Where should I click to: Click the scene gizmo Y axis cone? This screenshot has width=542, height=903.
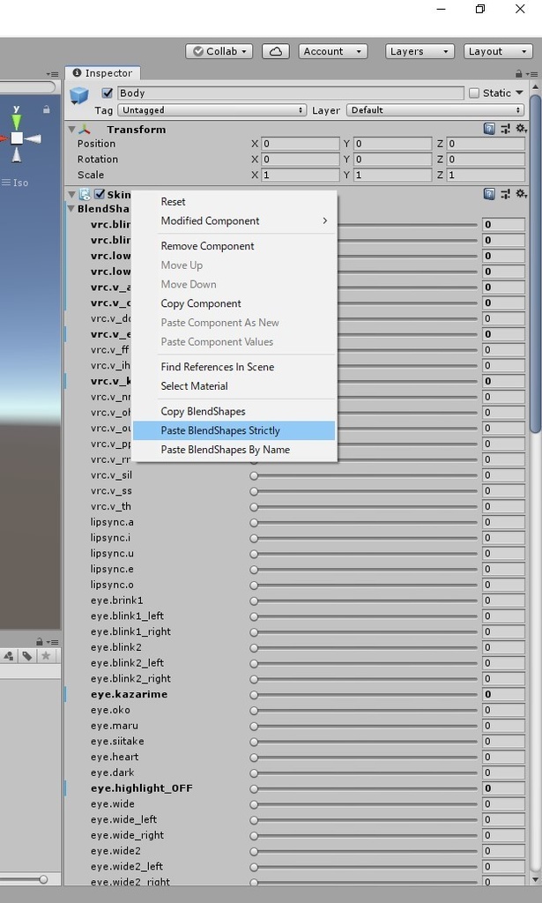pos(16,121)
